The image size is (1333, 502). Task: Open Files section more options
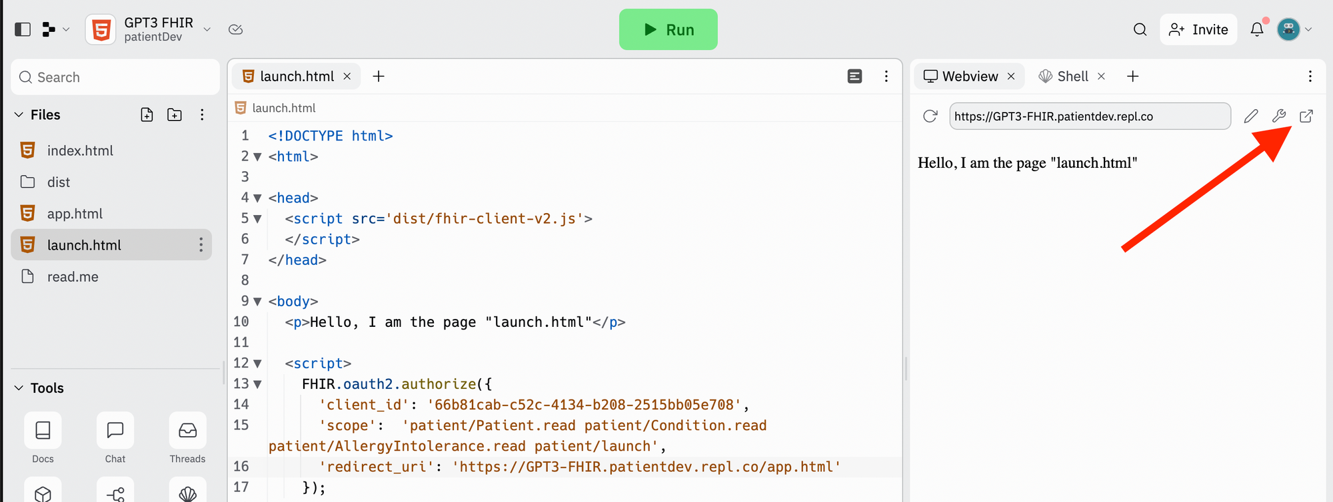[202, 115]
